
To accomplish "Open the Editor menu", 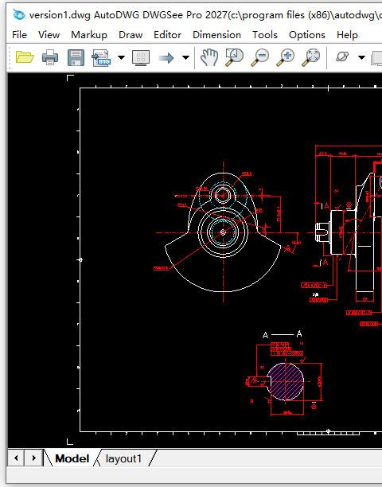I will 167,35.
